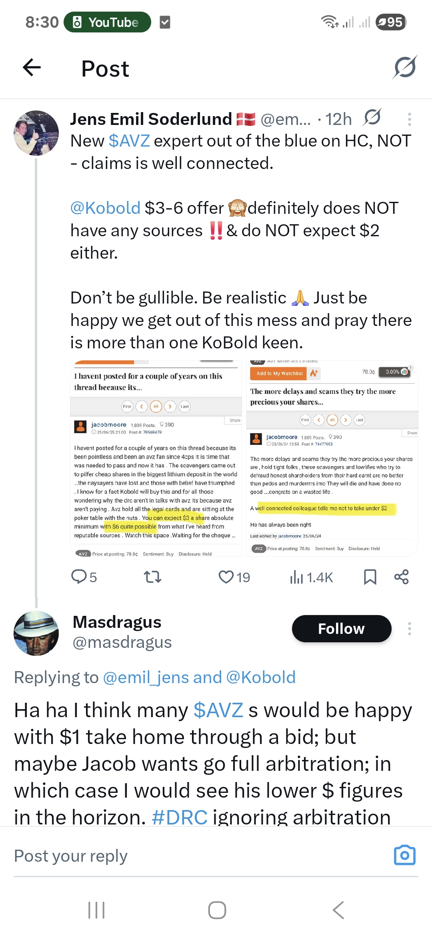Screen dimensions: 432x937
Task: Tap the #DRC hashtag in reply
Action: tap(180, 817)
